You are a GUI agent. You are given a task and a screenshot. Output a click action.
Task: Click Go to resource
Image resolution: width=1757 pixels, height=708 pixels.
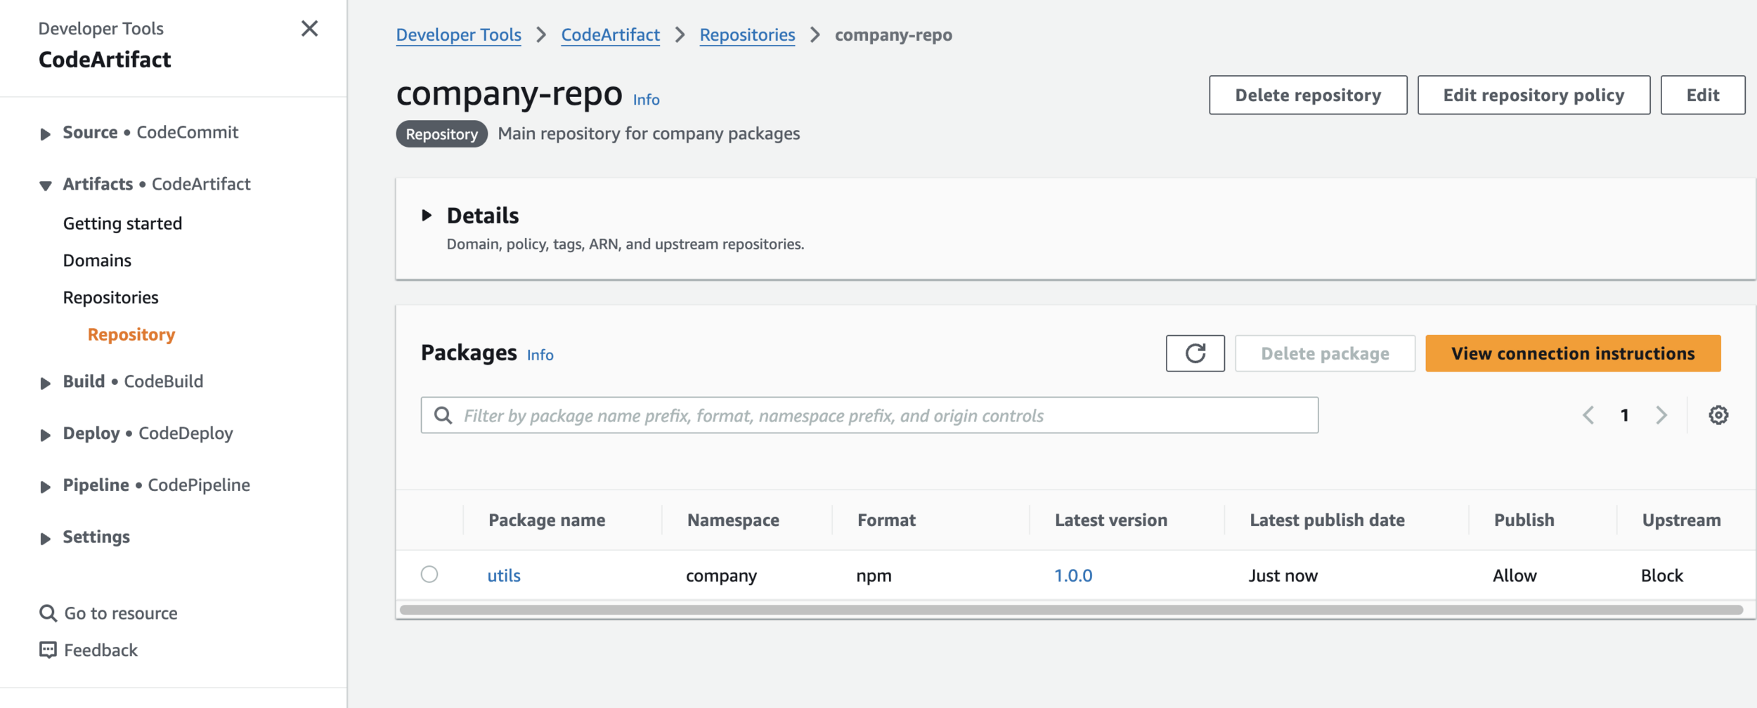121,613
